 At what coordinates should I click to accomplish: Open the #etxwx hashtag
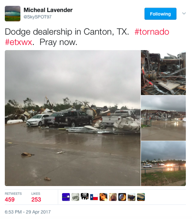19,42
